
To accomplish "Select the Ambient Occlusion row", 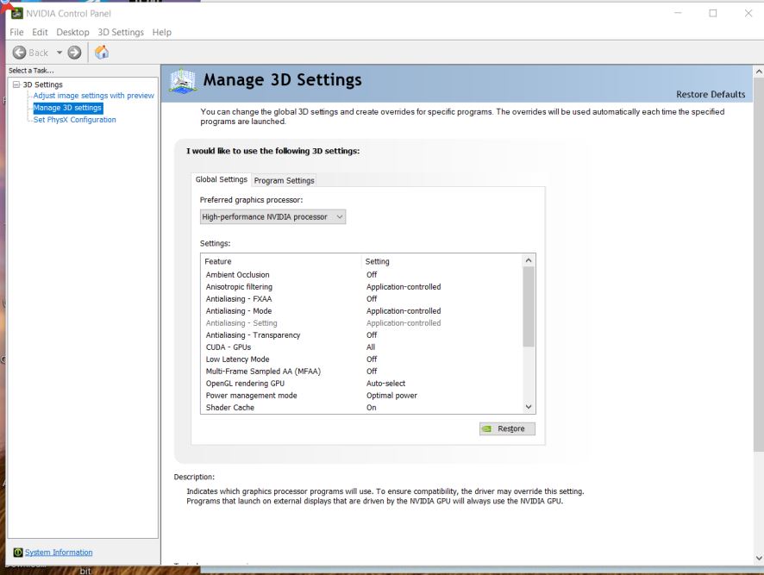I will (361, 275).
